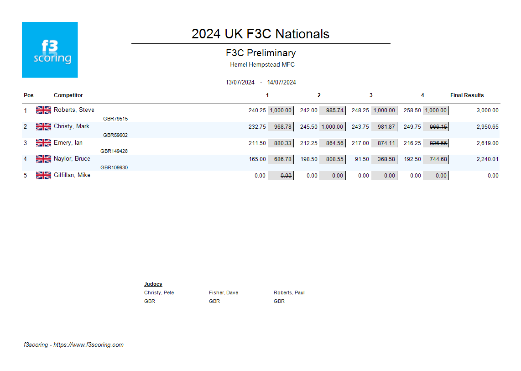Click Naylor's discarded score 368.58
This screenshot has height=371, width=521.
coord(386,159)
